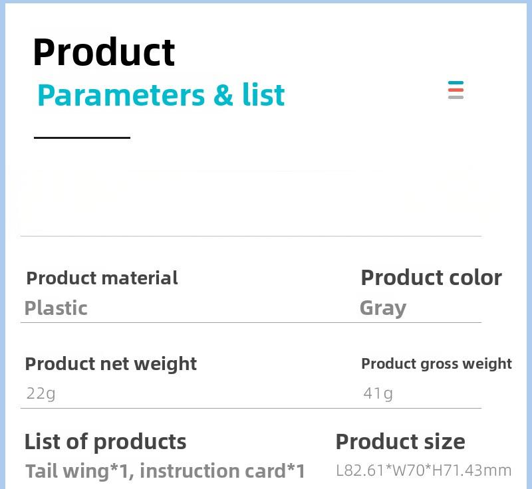The height and width of the screenshot is (489, 532).
Task: Select the "L82.61*W70*H71.43mm" dimensions text
Action: (x=424, y=471)
